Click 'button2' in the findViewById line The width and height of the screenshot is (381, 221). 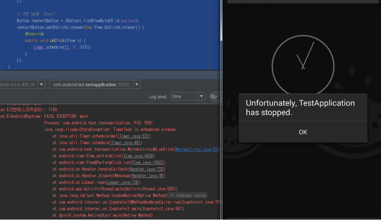[x=129, y=21]
